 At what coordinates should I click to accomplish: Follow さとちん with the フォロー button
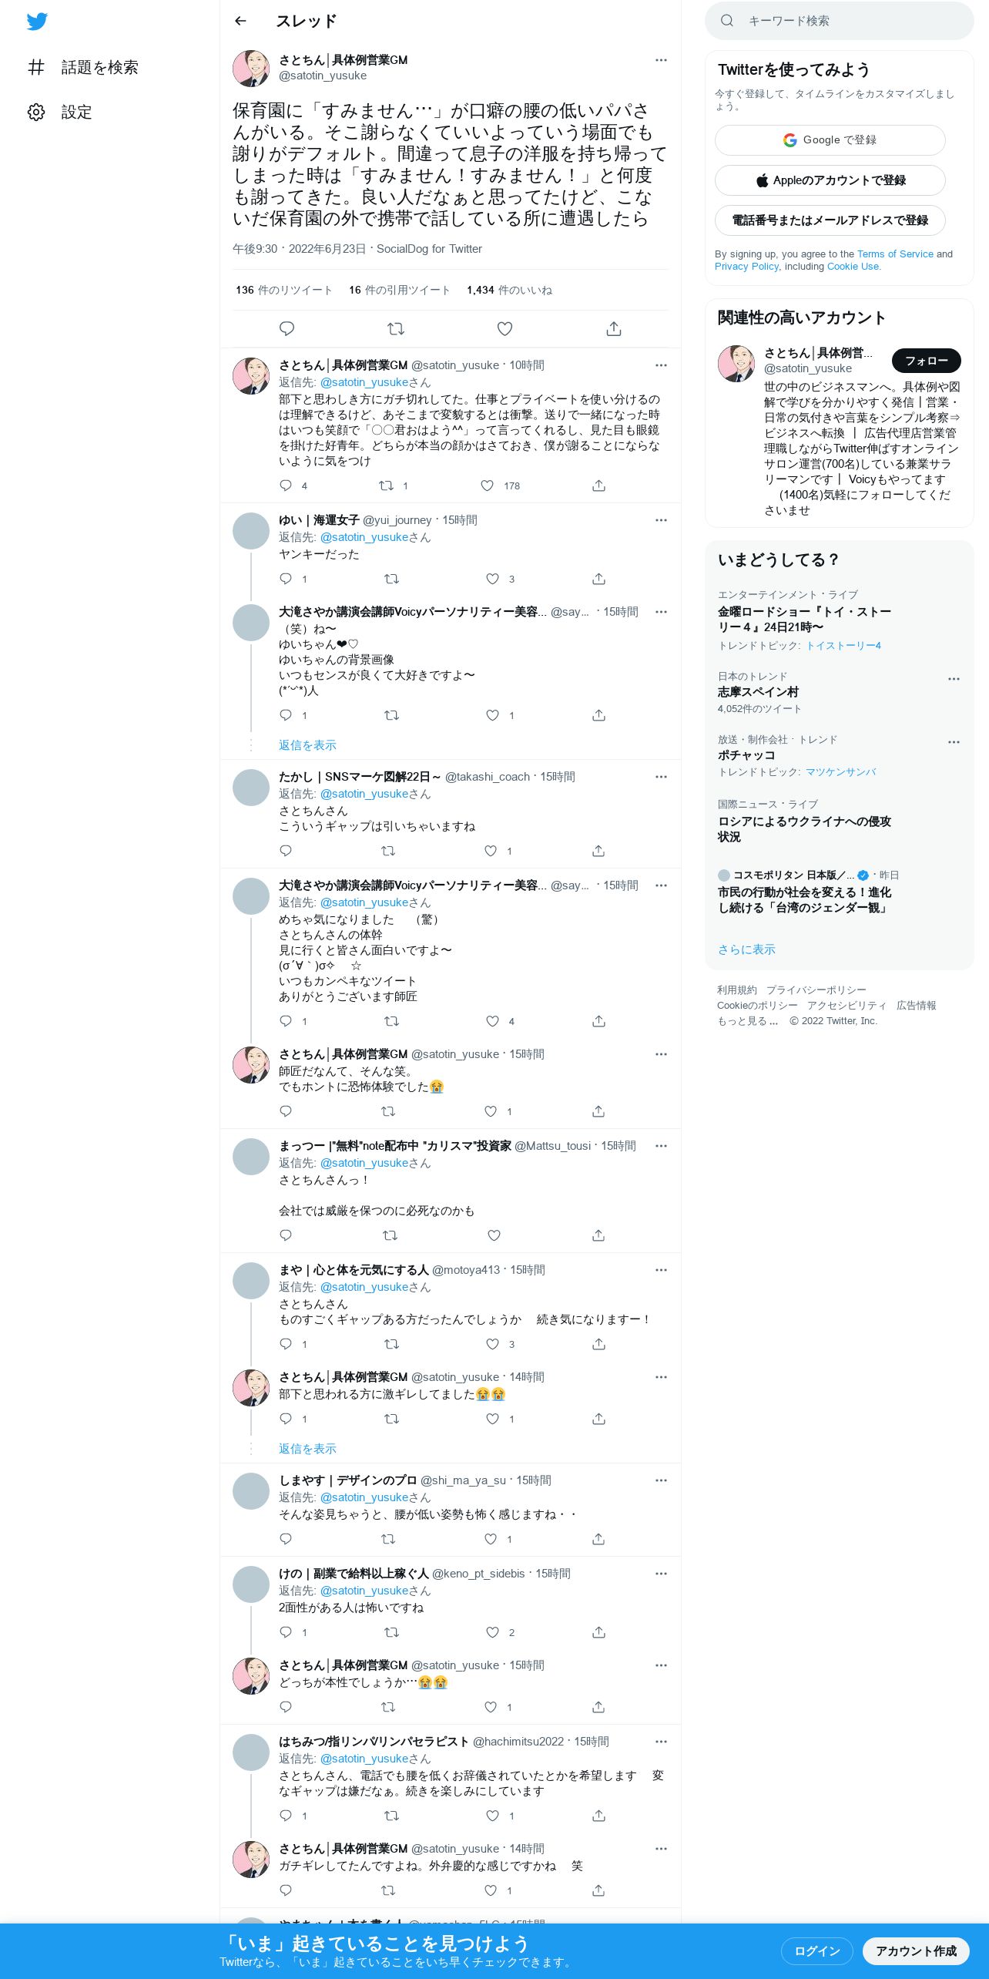tap(927, 361)
